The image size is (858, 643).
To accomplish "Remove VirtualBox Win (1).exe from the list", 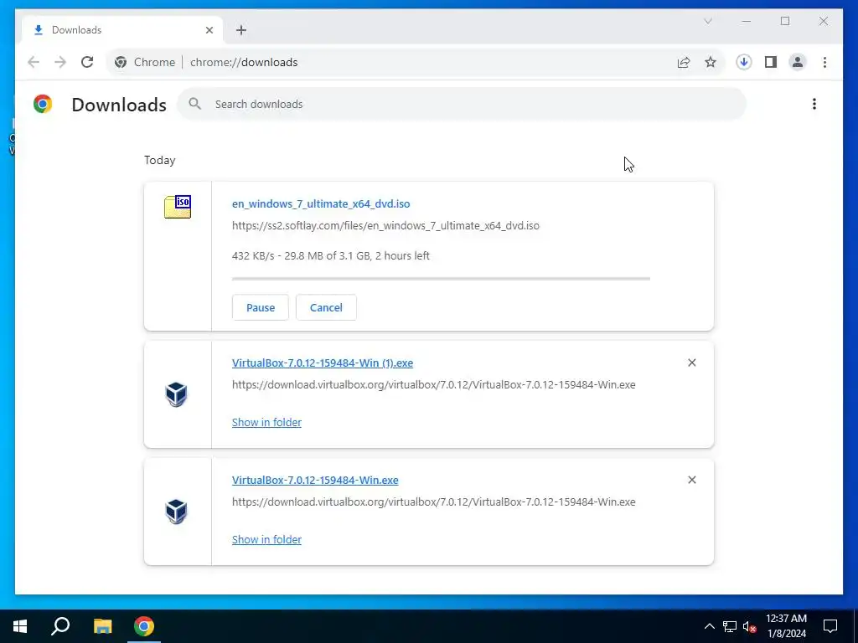I will pyautogui.click(x=691, y=363).
